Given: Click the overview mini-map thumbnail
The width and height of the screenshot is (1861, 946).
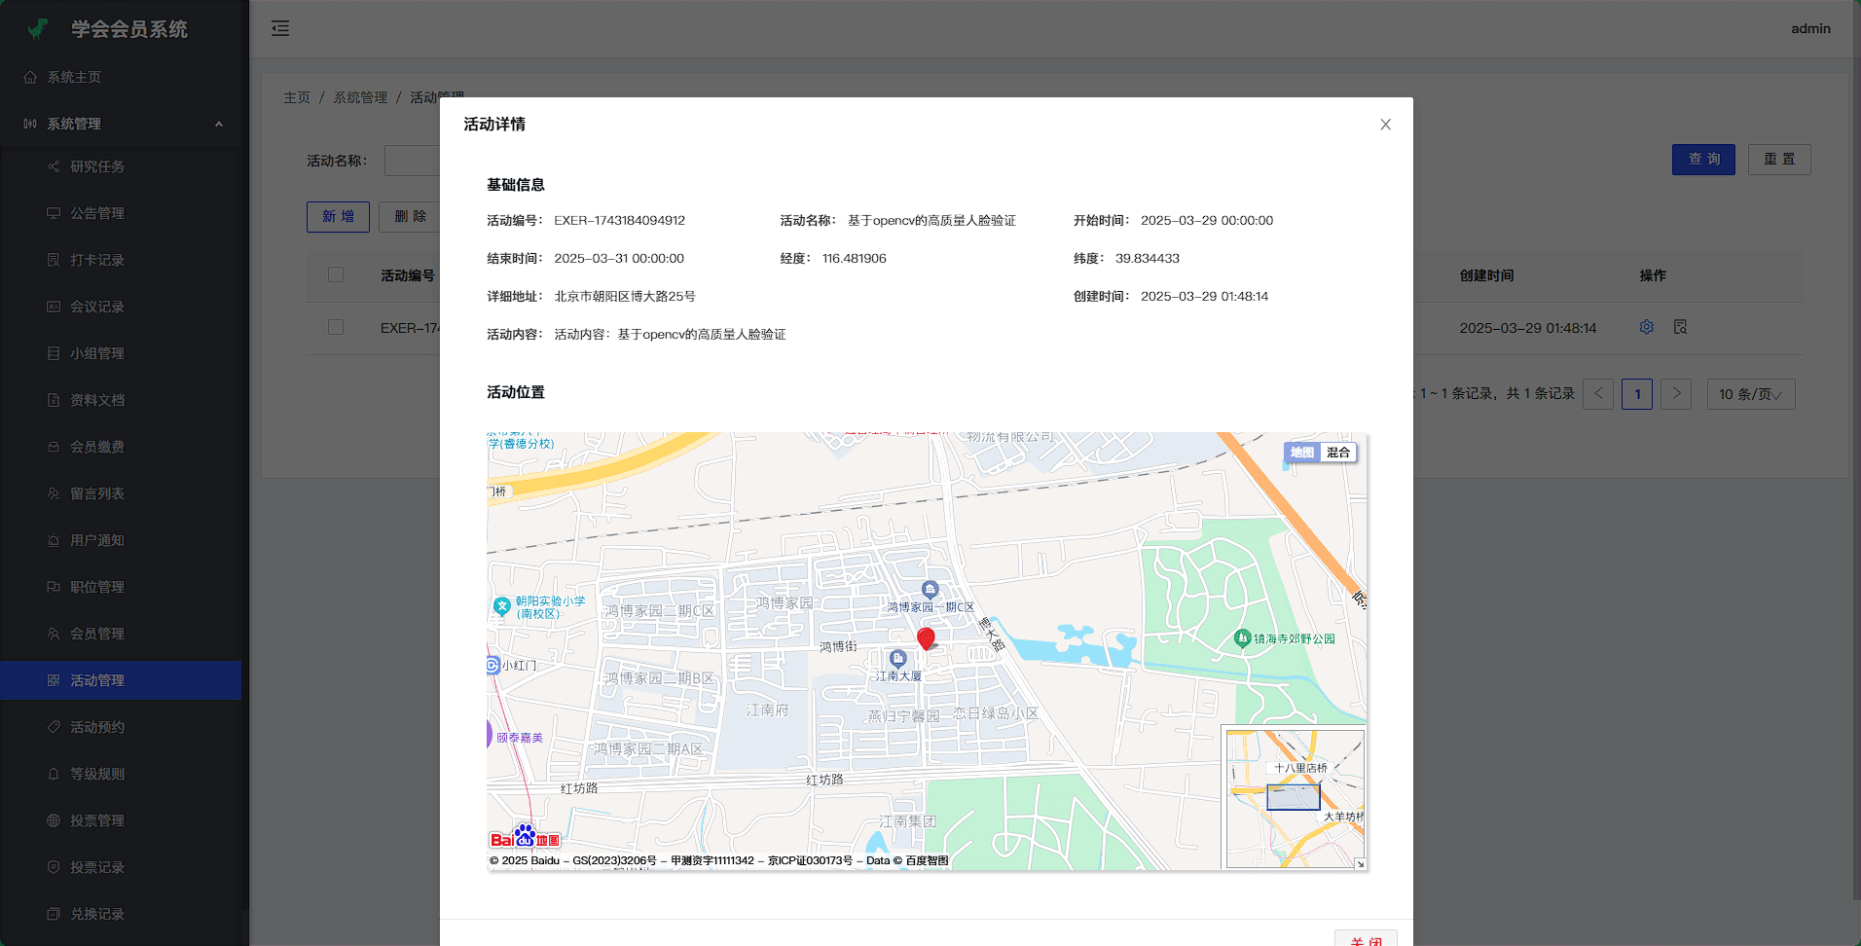Looking at the screenshot, I should 1295,798.
